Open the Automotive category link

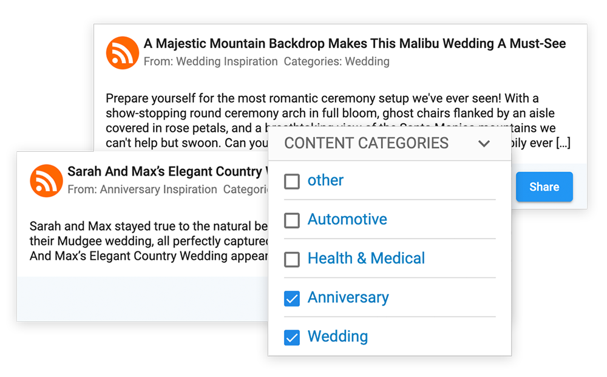pos(347,219)
